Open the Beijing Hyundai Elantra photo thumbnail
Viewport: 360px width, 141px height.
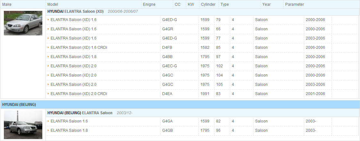pyautogui.click(x=23, y=124)
